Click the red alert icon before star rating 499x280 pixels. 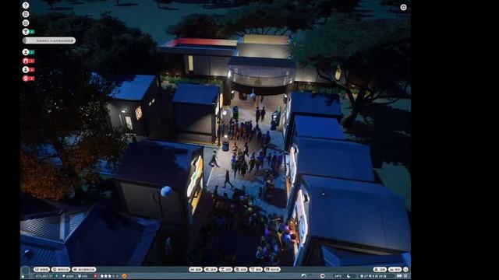pyautogui.click(x=95, y=276)
